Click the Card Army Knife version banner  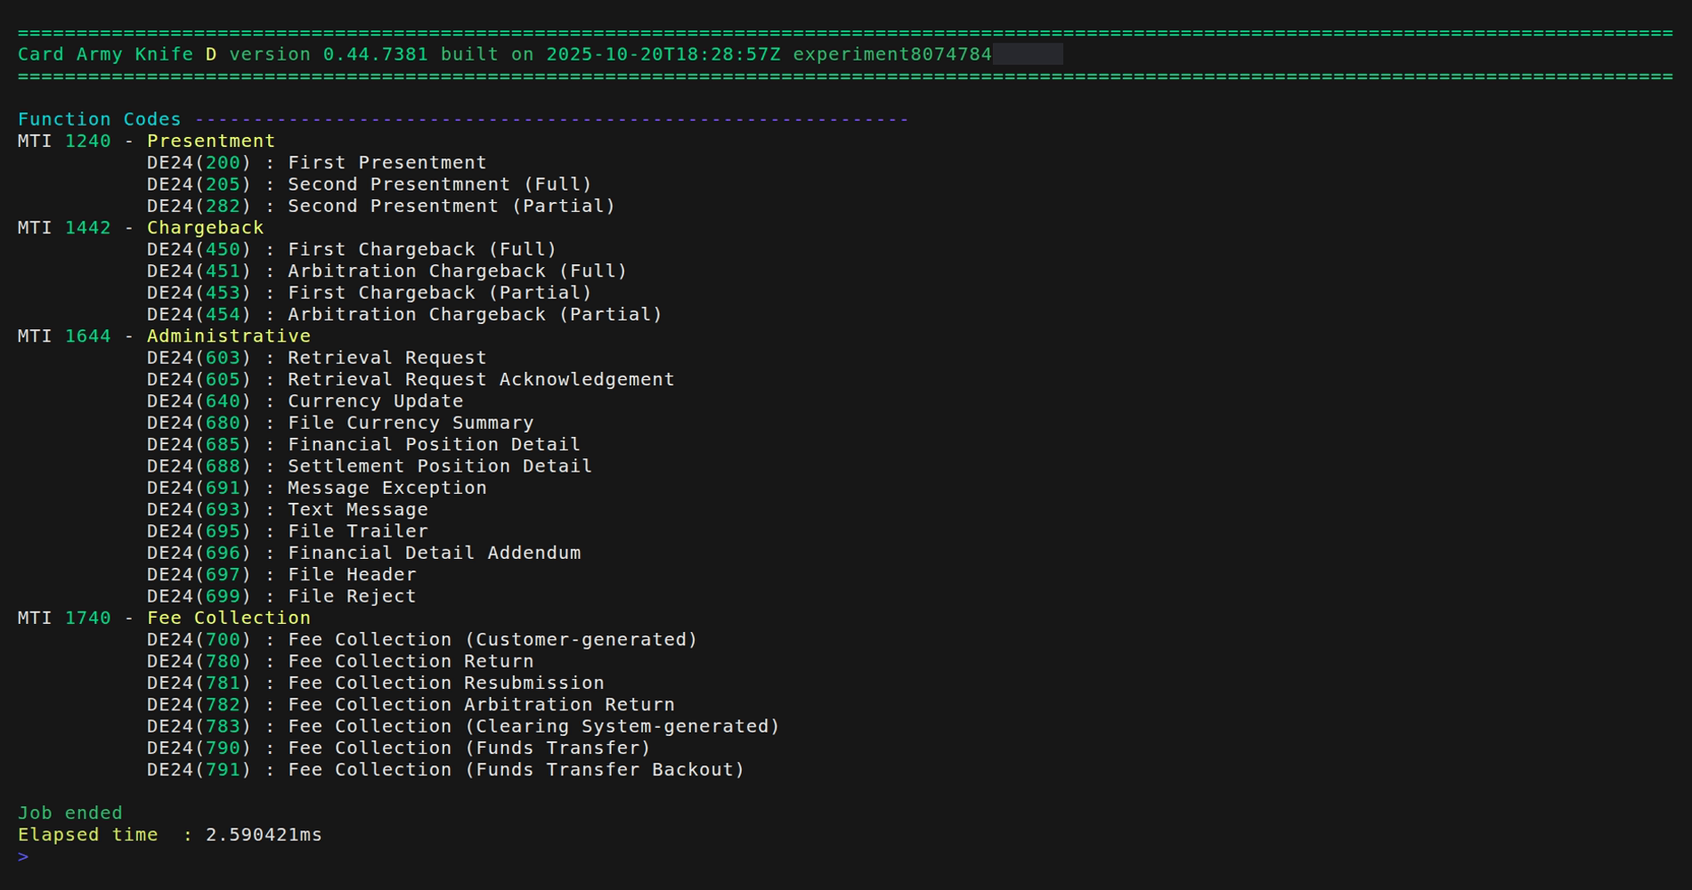point(504,54)
